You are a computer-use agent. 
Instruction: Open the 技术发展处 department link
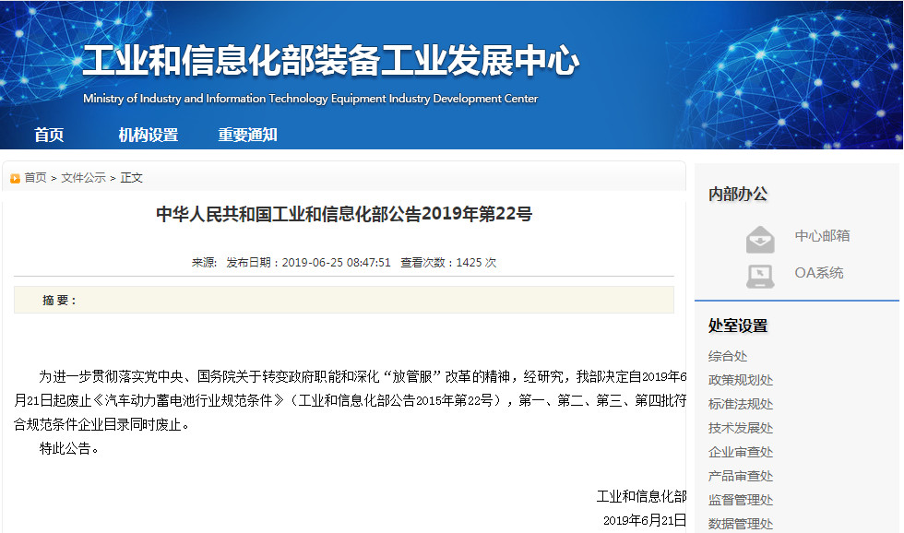click(x=740, y=428)
